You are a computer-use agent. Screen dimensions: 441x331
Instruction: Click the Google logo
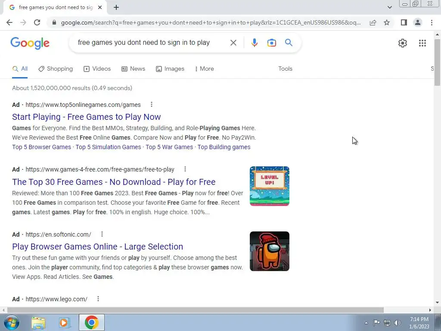30,44
